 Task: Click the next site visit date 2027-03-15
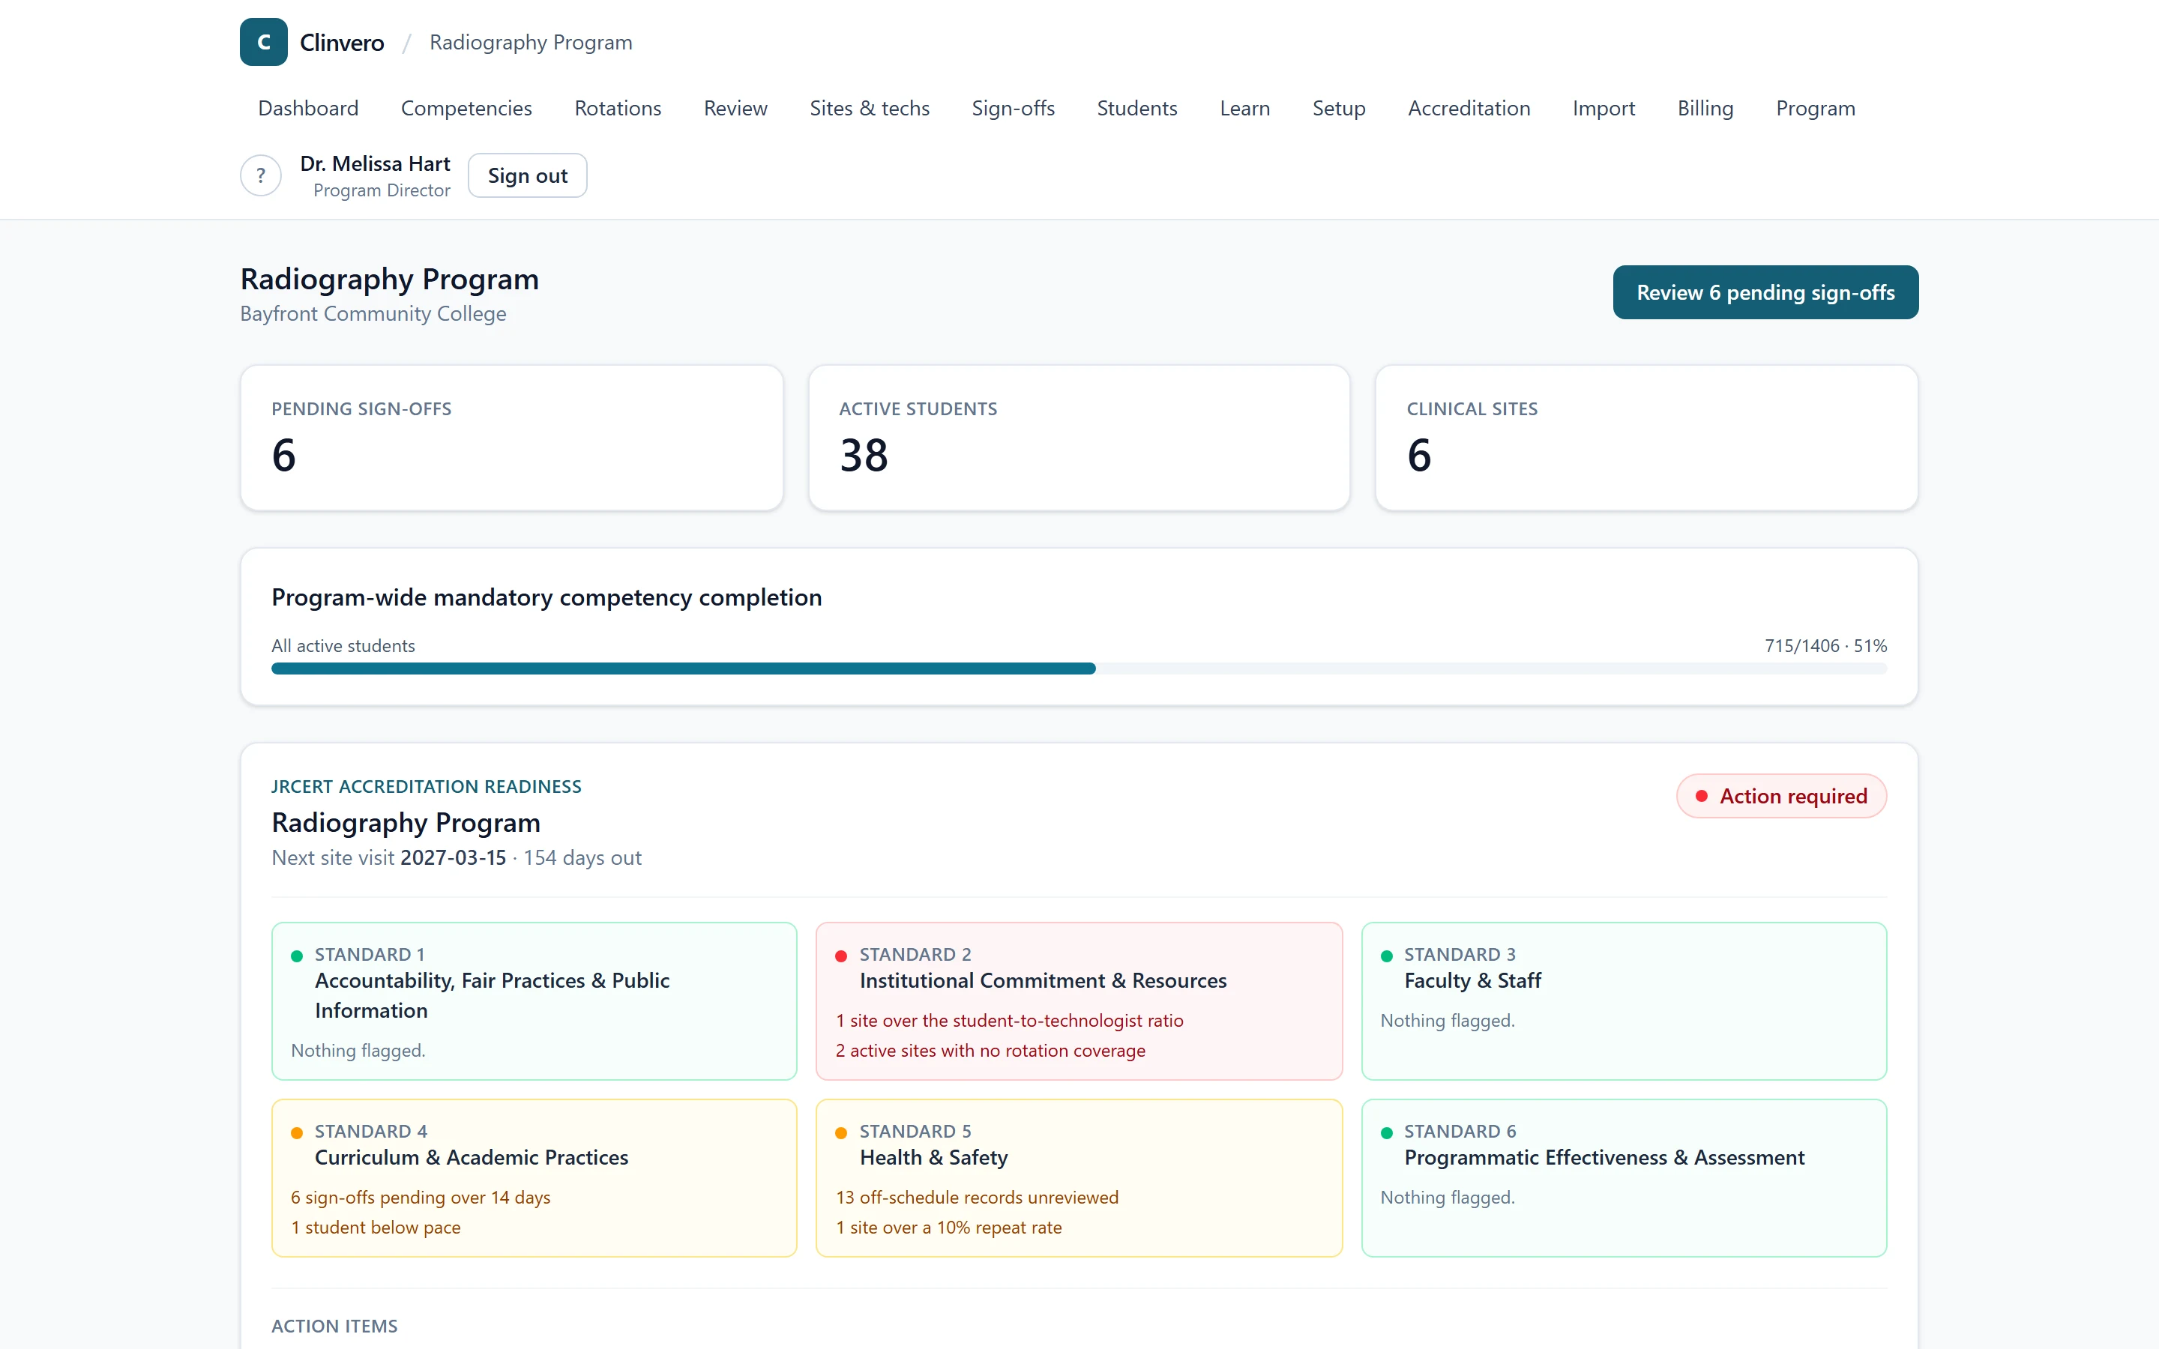(x=454, y=857)
